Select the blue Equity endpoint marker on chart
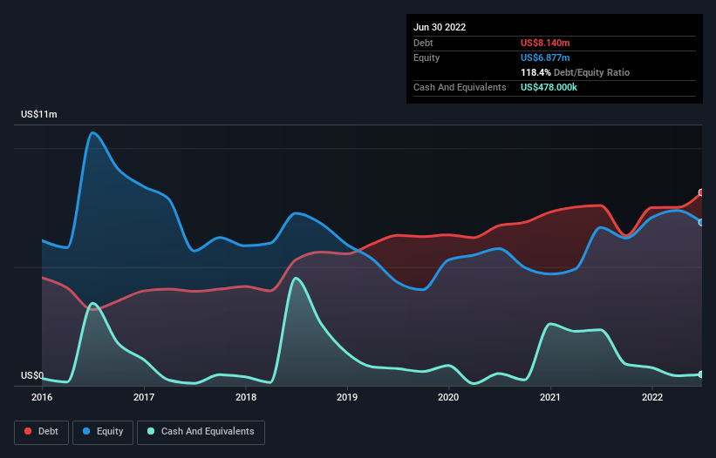The image size is (716, 458). tap(701, 222)
